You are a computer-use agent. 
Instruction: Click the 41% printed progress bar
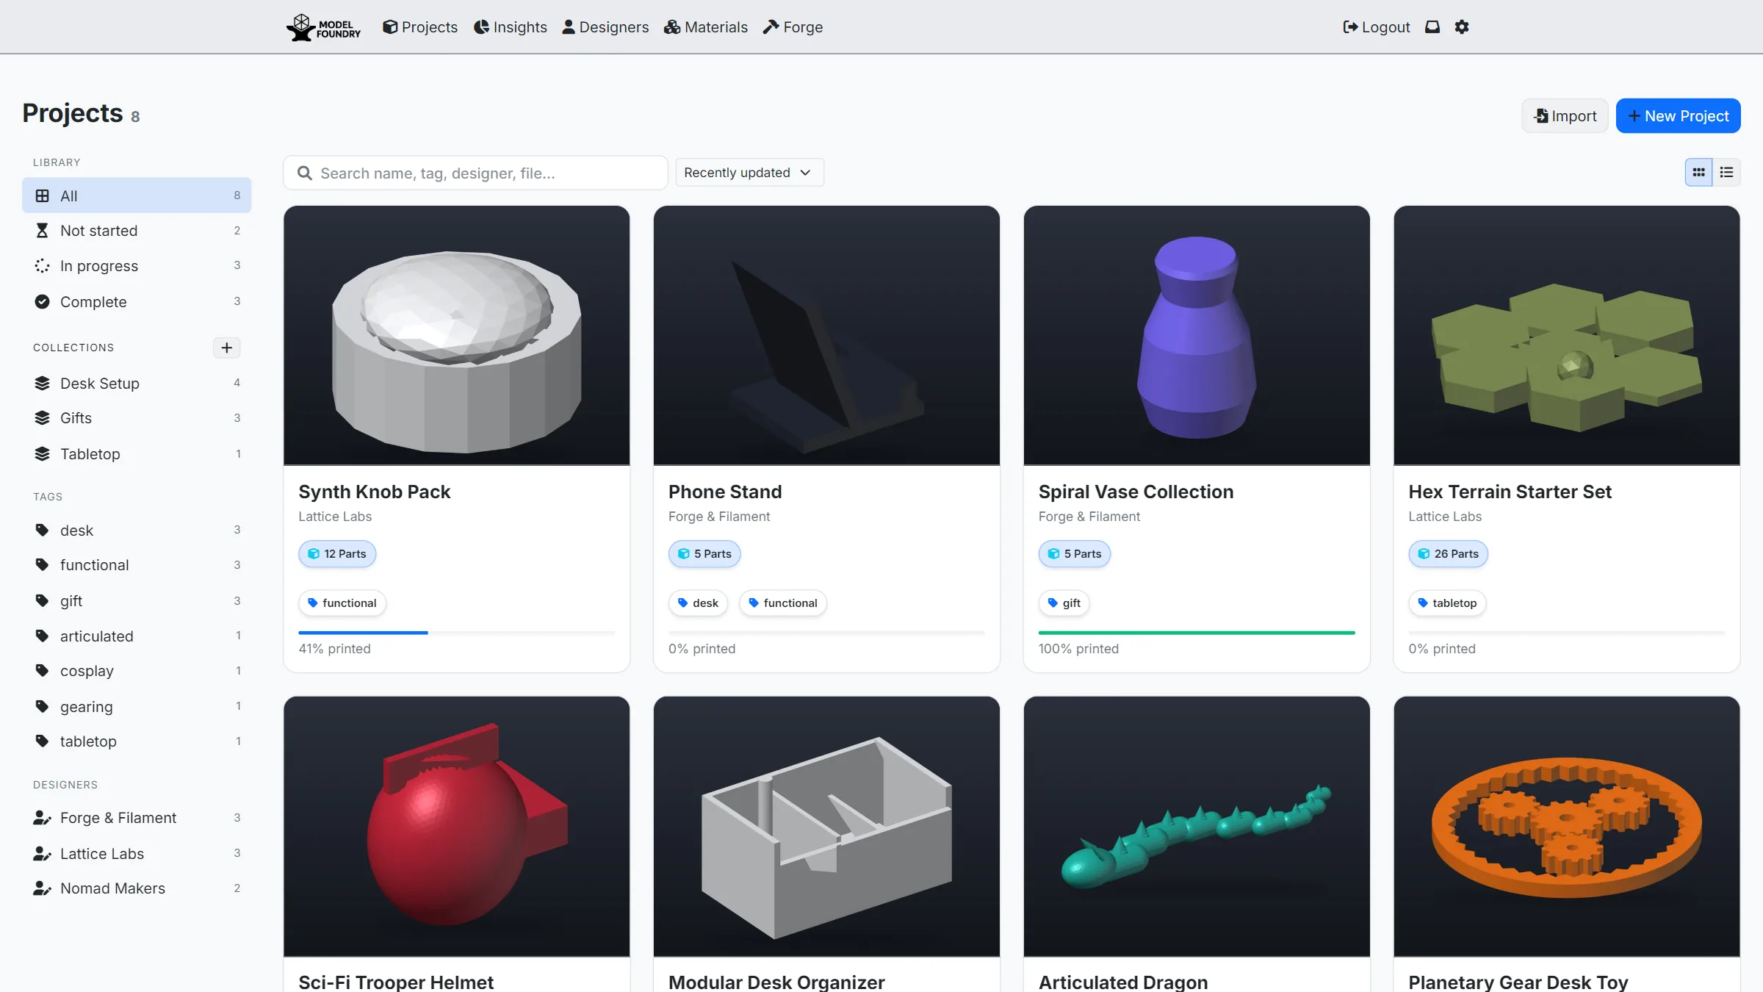click(457, 633)
